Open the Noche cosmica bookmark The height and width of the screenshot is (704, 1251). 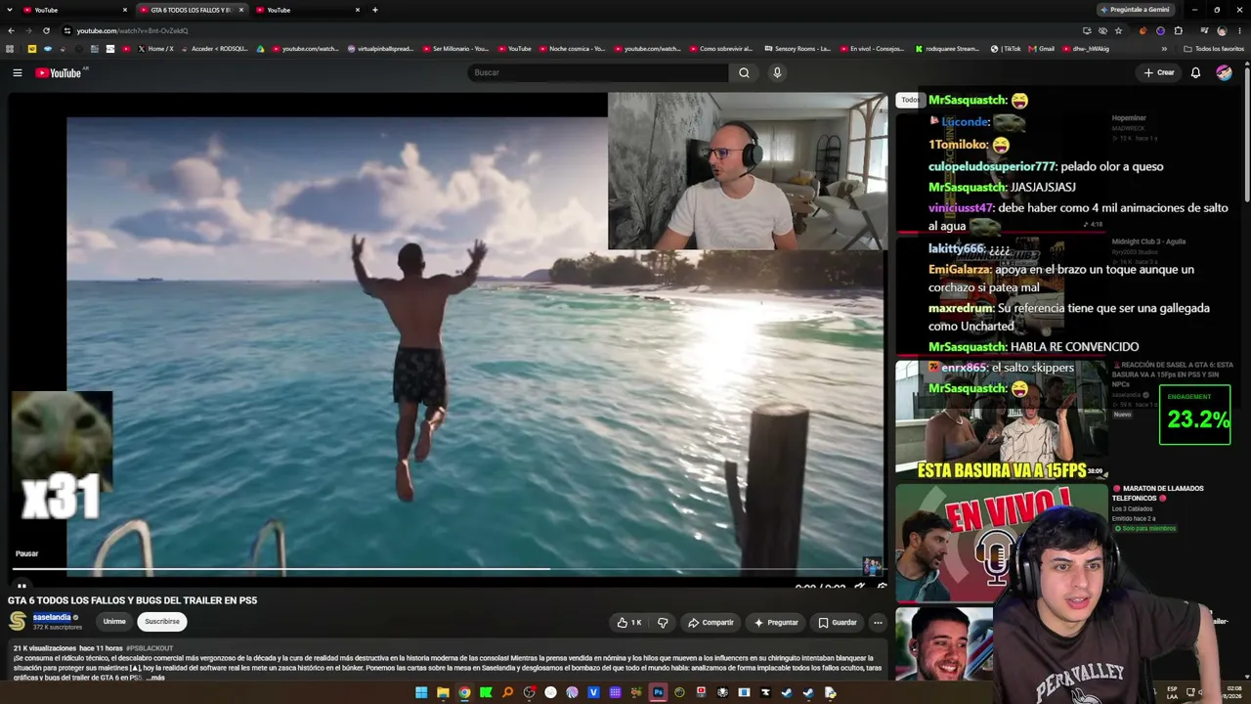(571, 49)
